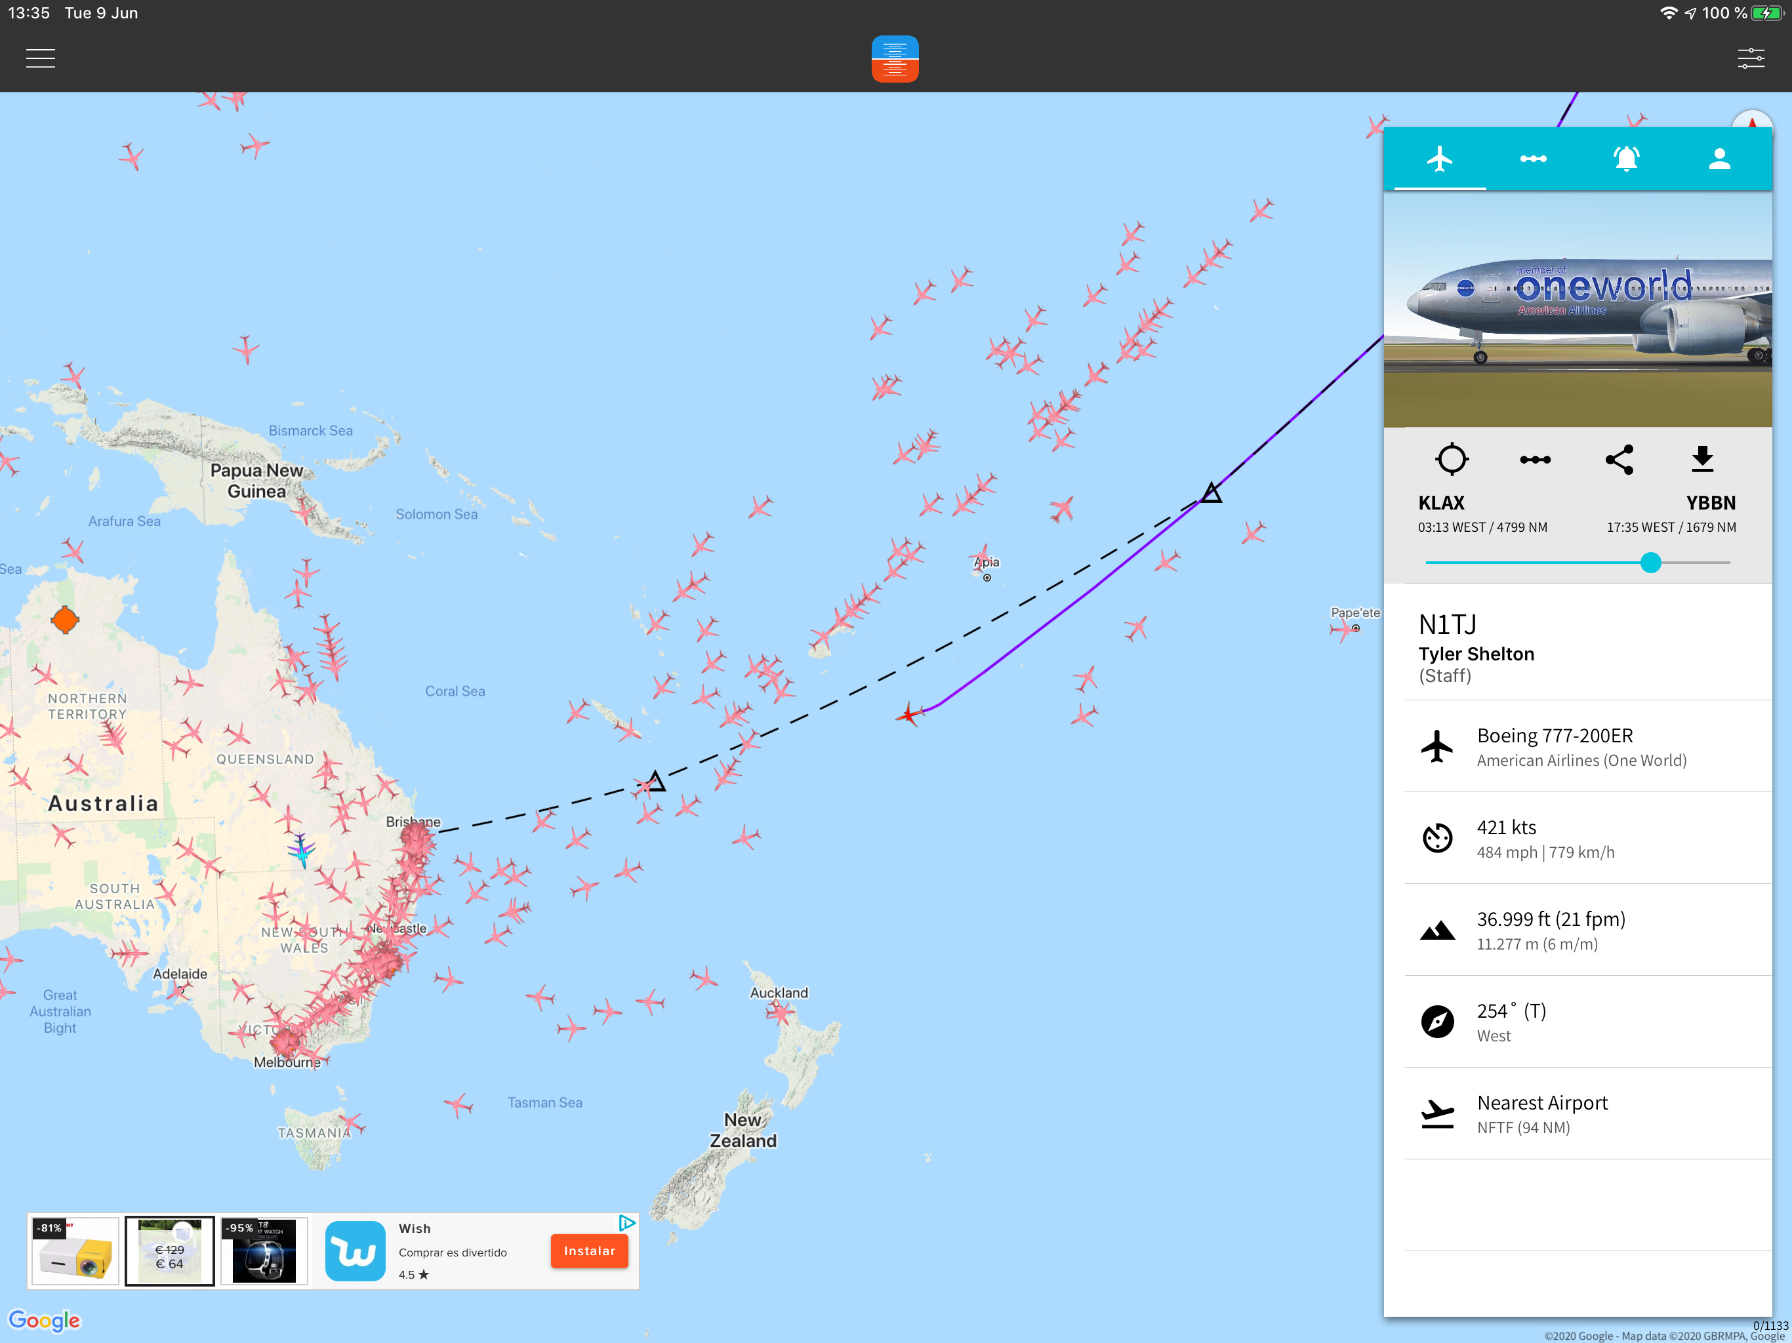Switch to the flight plan route tab

pos(1533,159)
